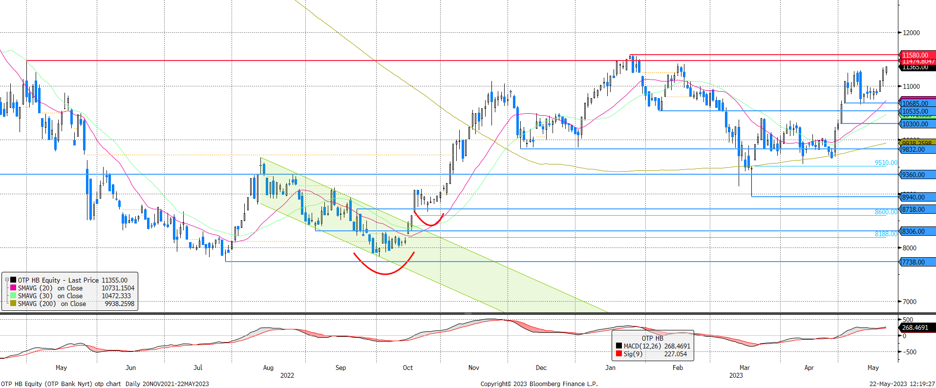Click the Oct month label on time axis
The height and width of the screenshot is (388, 936).
pos(408,368)
